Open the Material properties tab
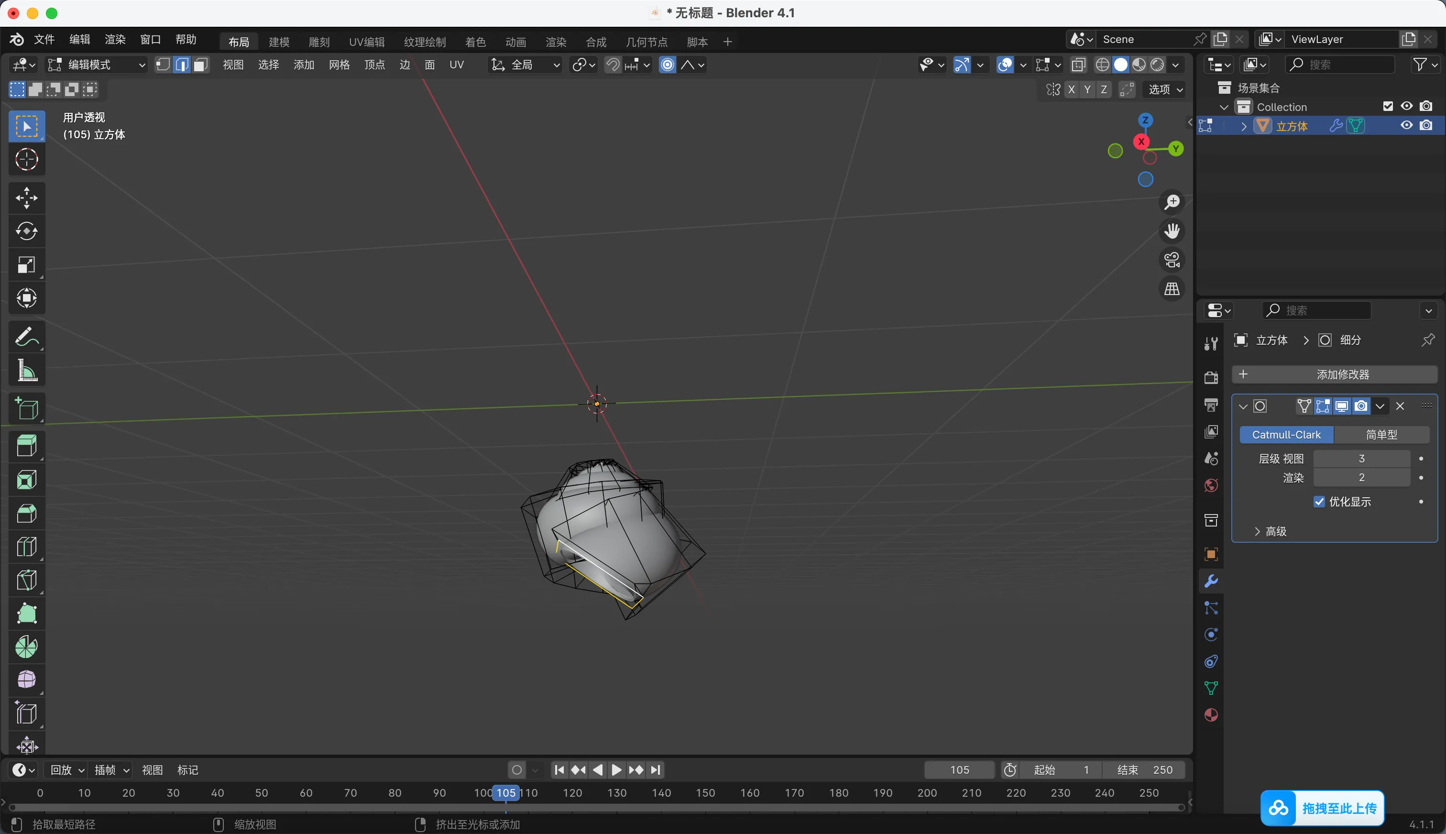The width and height of the screenshot is (1446, 834). [x=1211, y=715]
